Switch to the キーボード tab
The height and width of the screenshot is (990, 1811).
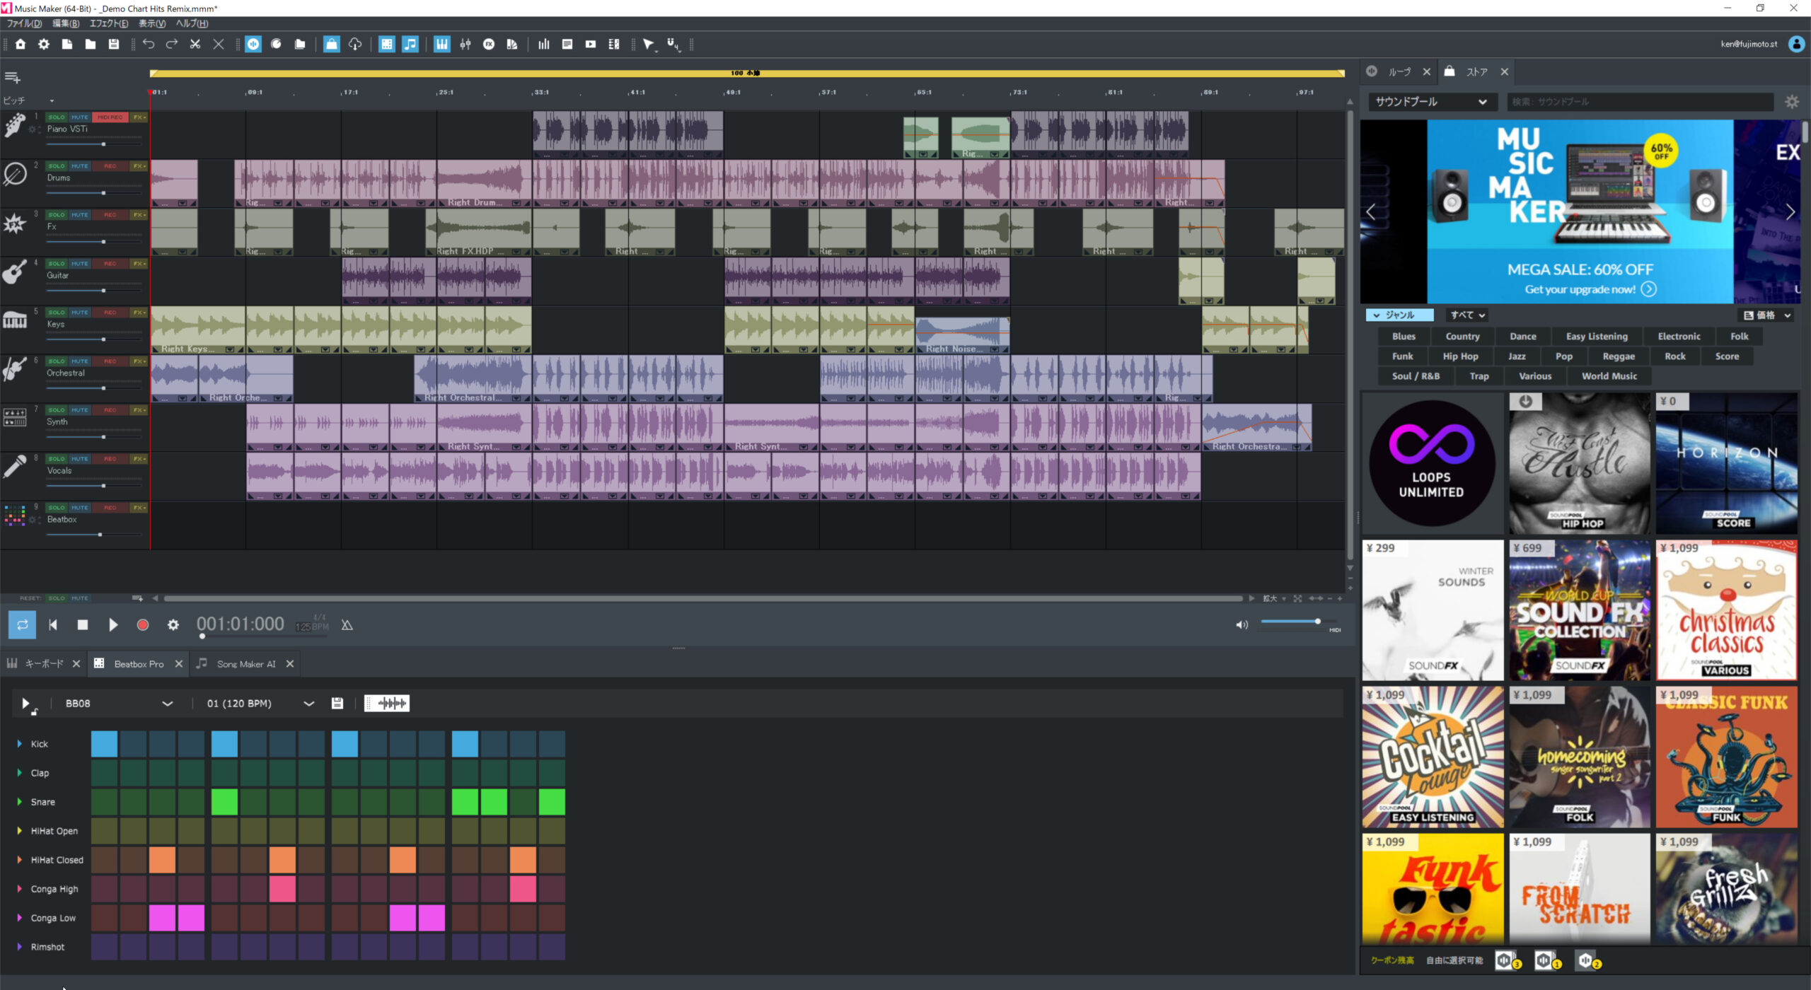pos(44,664)
